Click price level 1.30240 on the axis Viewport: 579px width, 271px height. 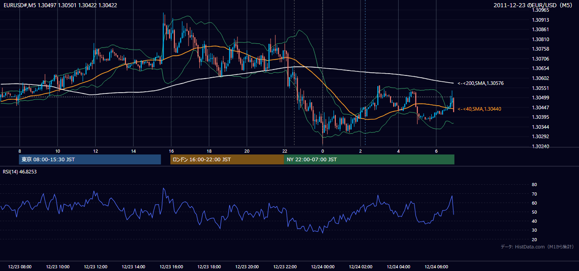pos(541,146)
